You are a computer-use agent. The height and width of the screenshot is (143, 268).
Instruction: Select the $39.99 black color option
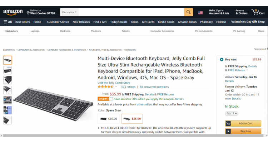(109, 119)
